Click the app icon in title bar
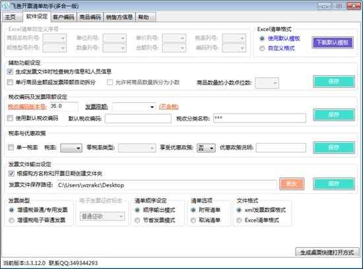363x269 pixels. pos(5,5)
